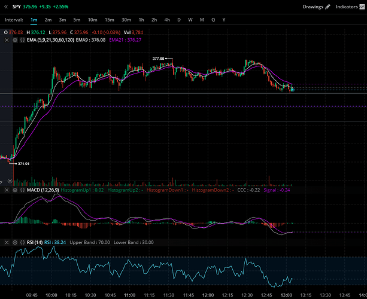This screenshot has width=367, height=299.
Task: Click the high price H 376.12
Action: [x=36, y=32]
